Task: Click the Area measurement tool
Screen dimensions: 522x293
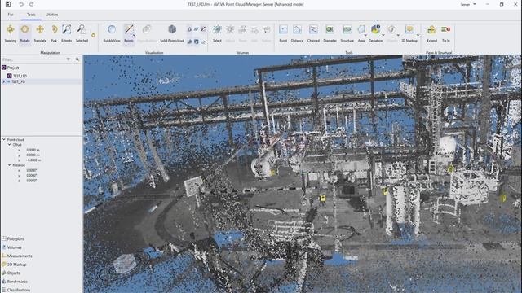Action: (361, 33)
